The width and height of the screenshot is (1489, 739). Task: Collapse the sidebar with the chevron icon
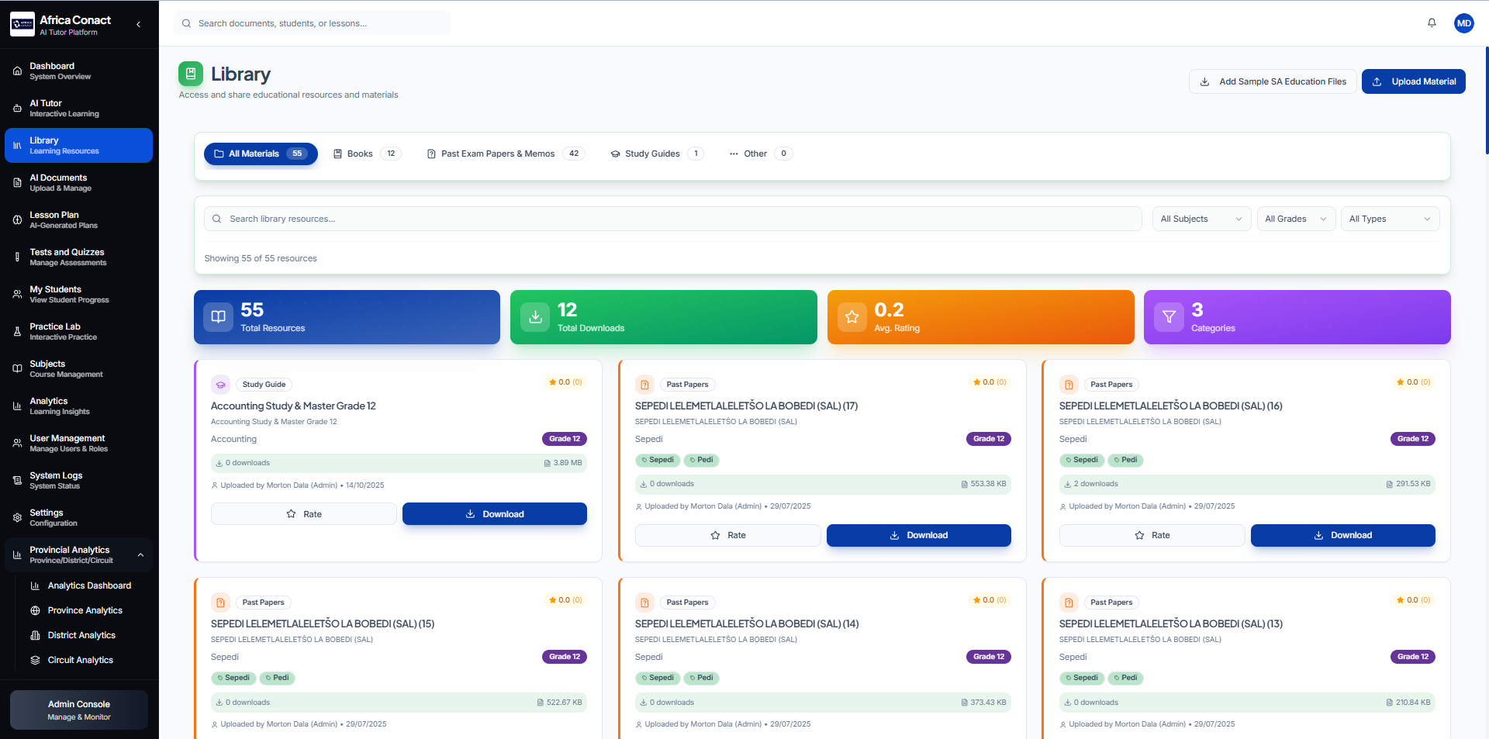pos(139,24)
